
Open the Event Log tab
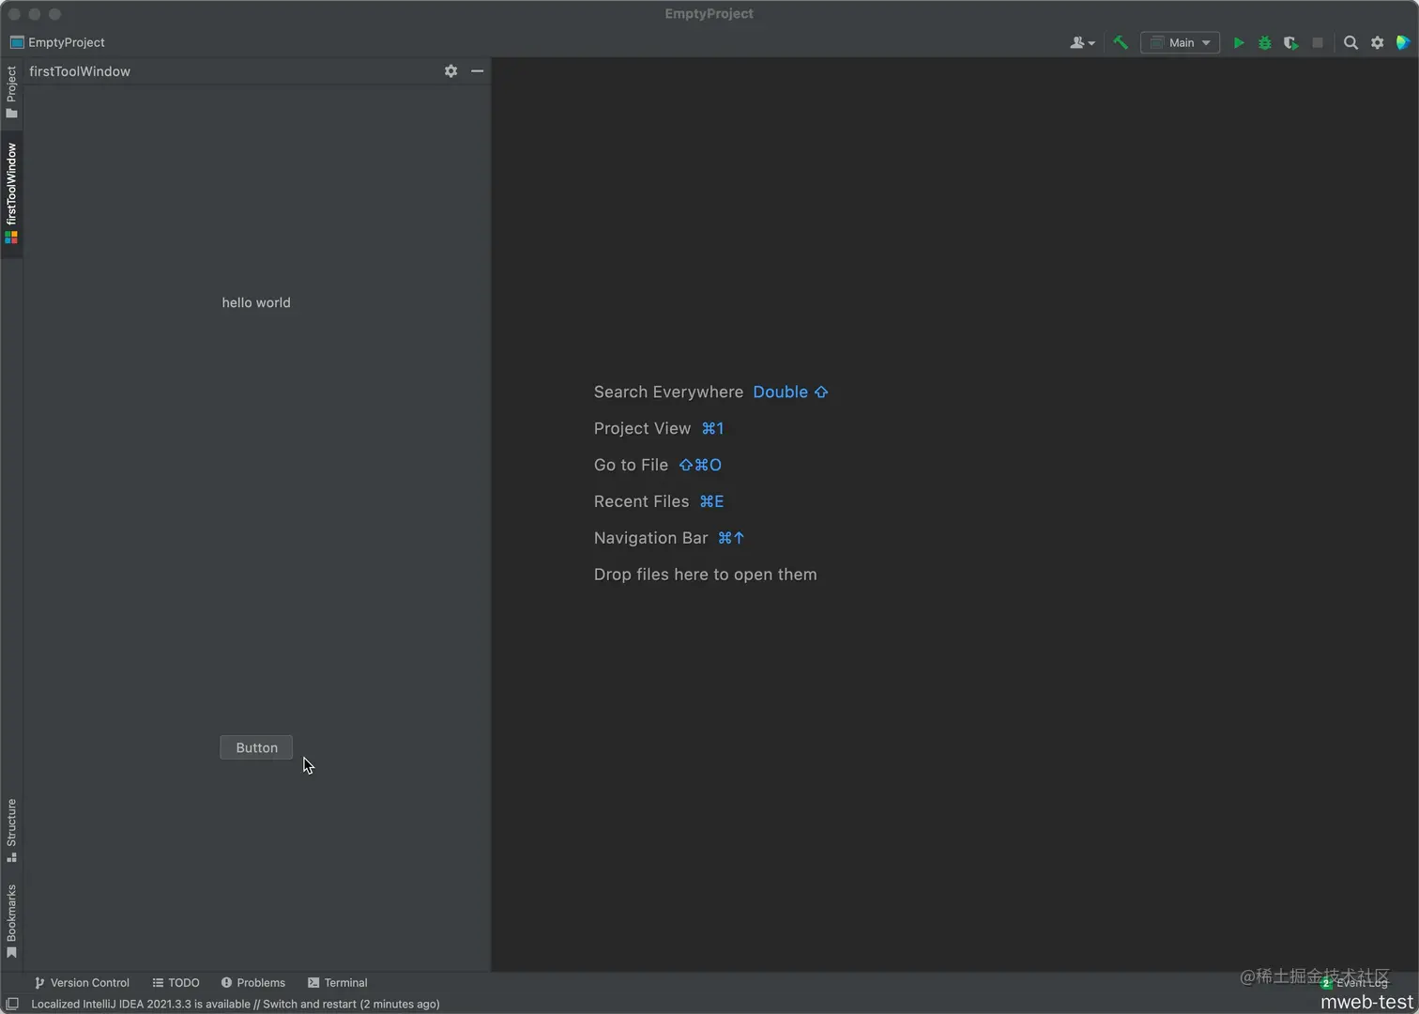1355,983
